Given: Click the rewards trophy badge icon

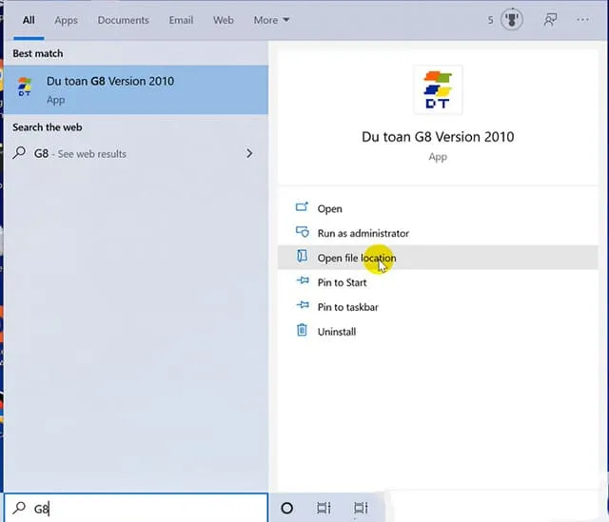Looking at the screenshot, I should pyautogui.click(x=512, y=19).
